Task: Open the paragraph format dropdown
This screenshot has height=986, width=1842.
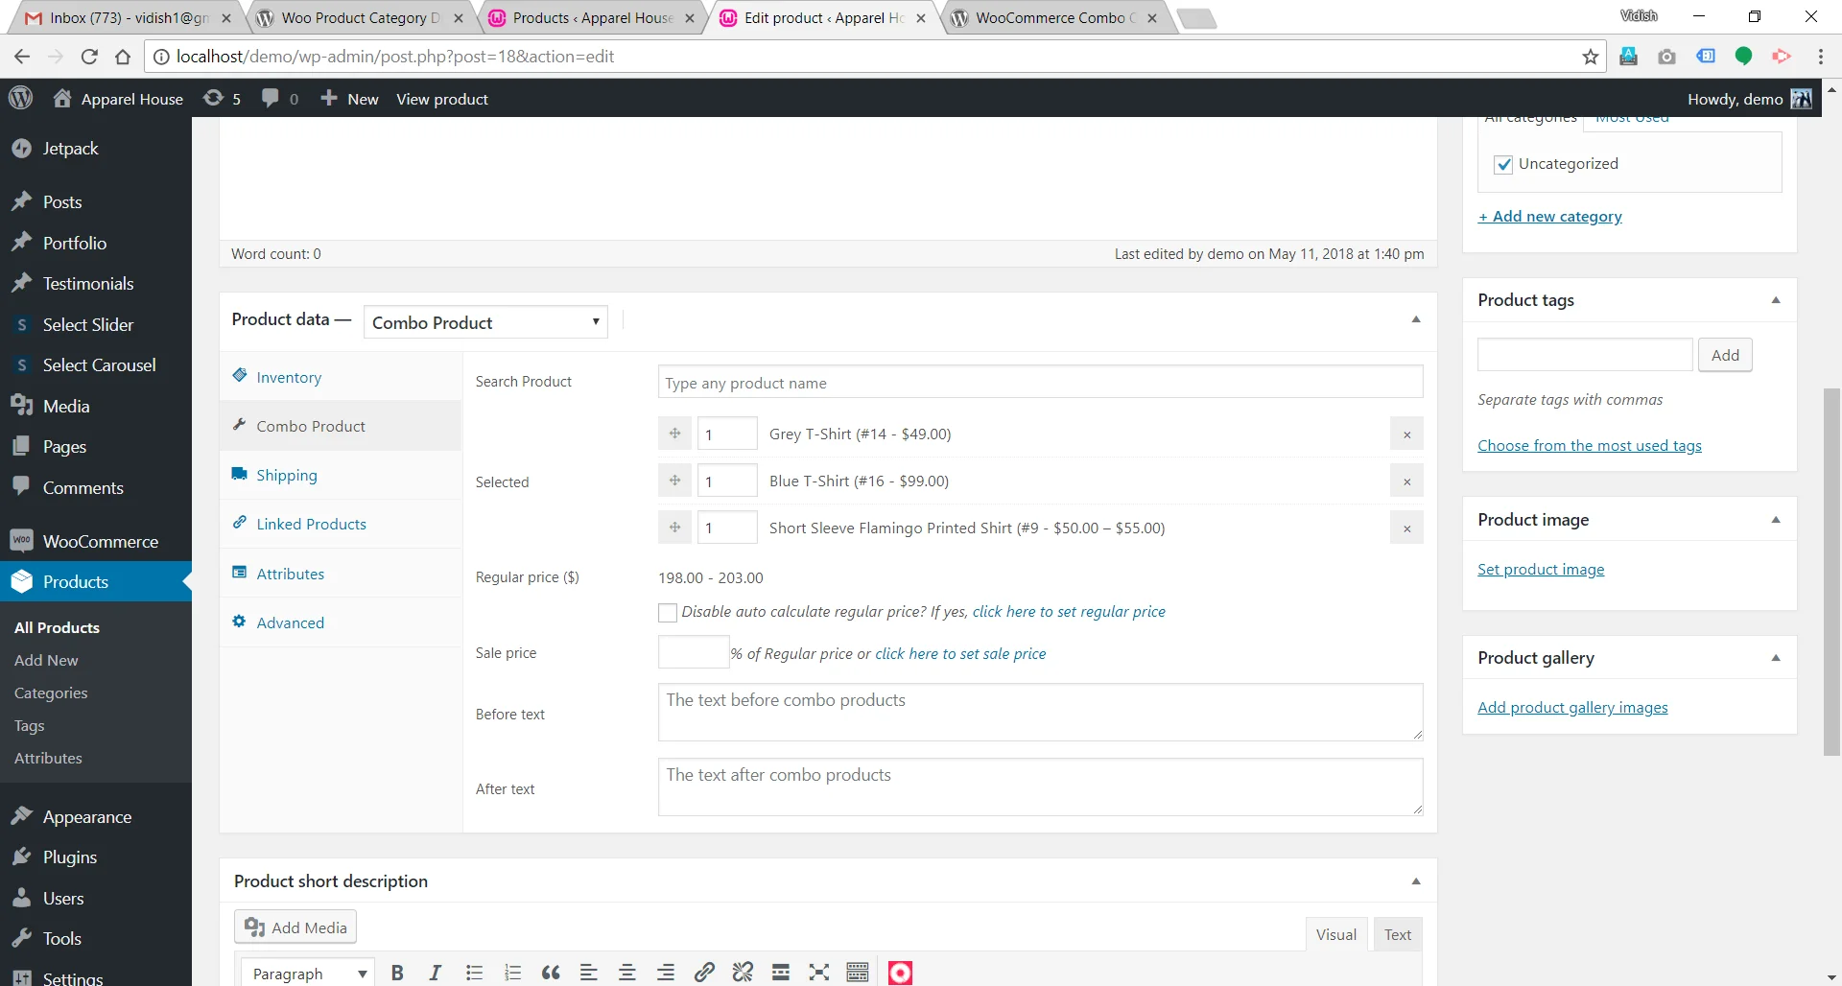Action: click(307, 973)
